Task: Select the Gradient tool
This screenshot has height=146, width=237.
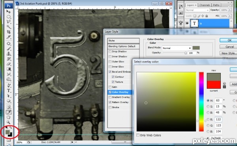Action: click(x=8, y=69)
